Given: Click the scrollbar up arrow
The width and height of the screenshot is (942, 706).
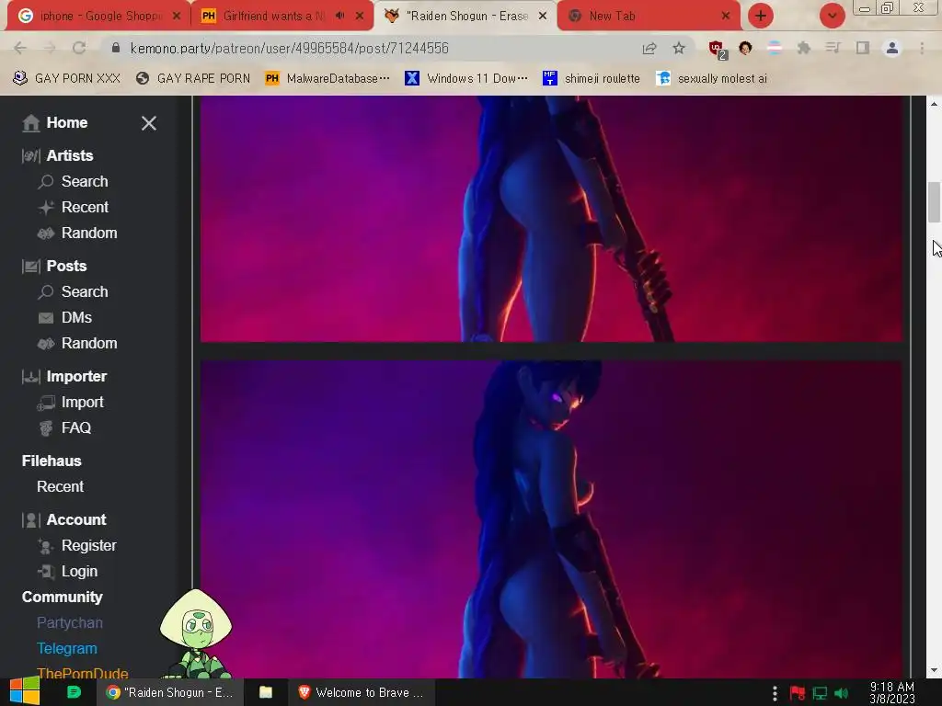Looking at the screenshot, I should pos(935,104).
